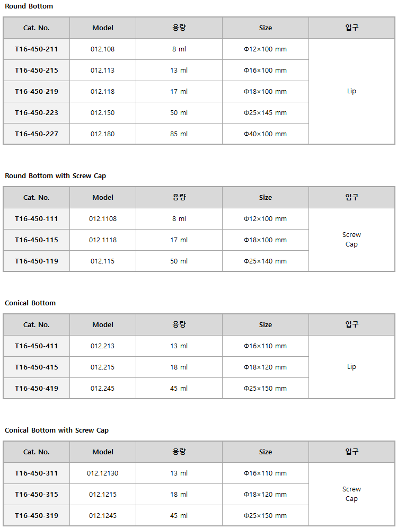Click the Φ25×145 mm size cell
The height and width of the screenshot is (528, 397).
[266, 113]
